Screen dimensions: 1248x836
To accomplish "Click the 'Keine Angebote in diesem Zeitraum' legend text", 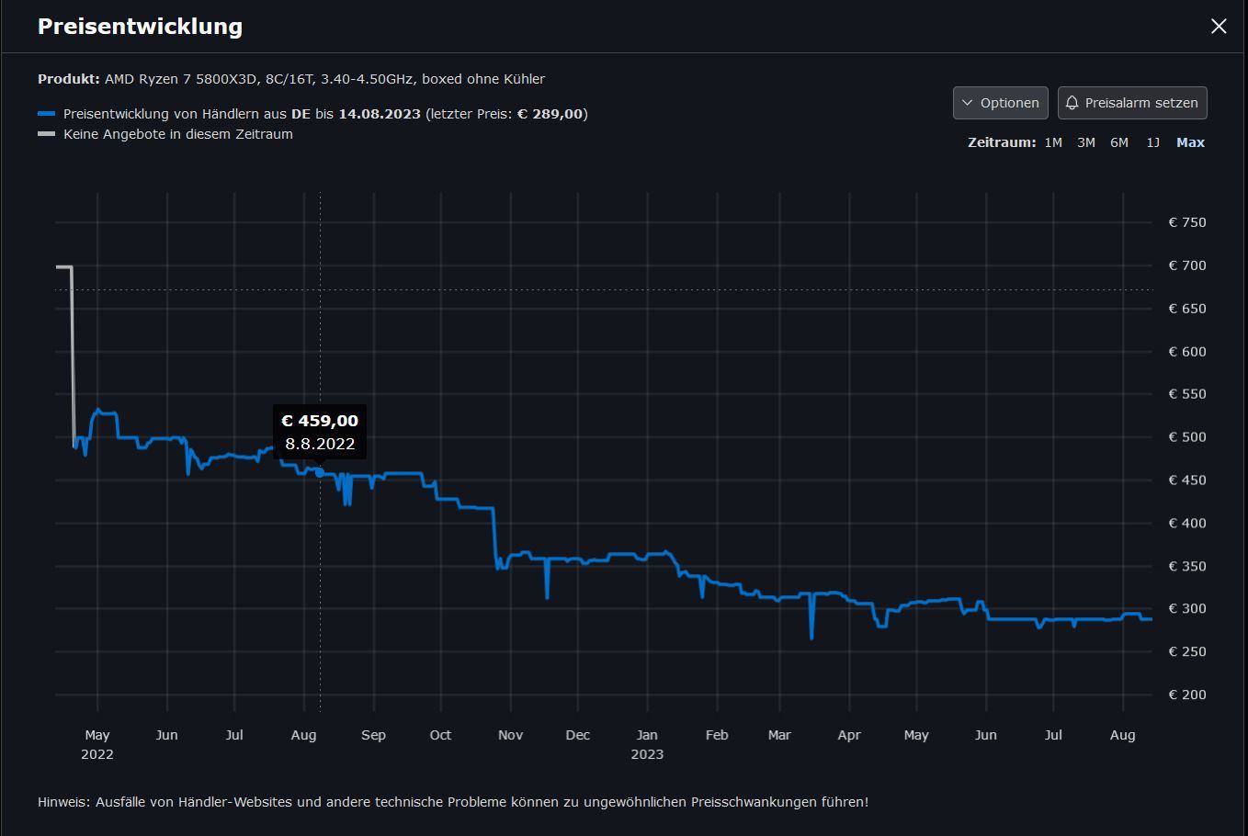I will point(178,134).
